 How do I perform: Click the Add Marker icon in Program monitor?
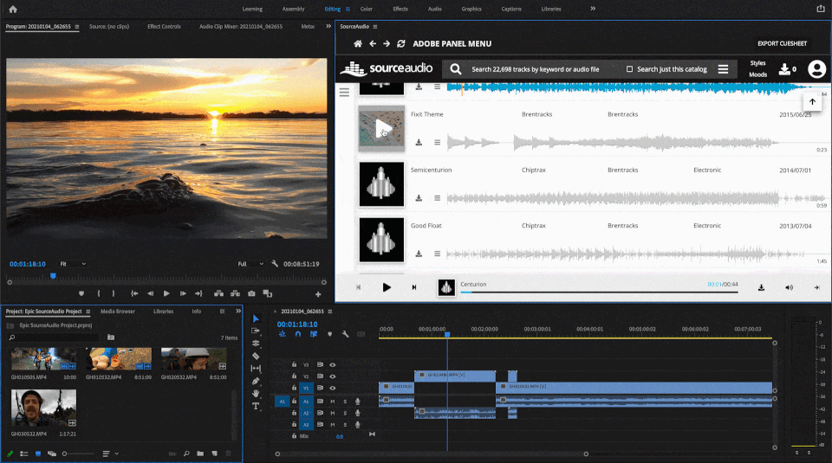tap(81, 293)
